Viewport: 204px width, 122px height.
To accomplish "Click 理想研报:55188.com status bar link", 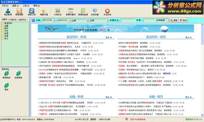I will (x=194, y=119).
